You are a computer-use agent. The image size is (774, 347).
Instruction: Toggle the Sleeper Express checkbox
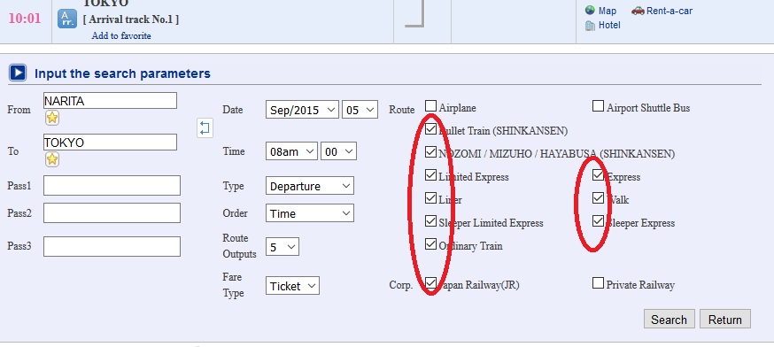[x=599, y=221]
